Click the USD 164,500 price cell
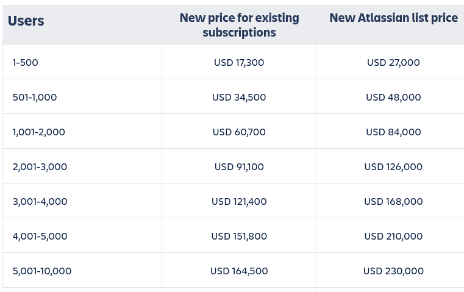The width and height of the screenshot is (464, 292). tap(239, 271)
